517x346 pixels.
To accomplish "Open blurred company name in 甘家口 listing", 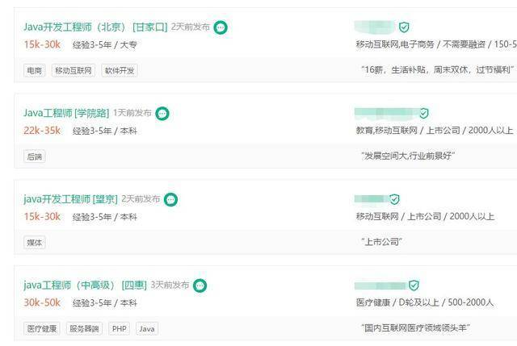I will point(375,27).
